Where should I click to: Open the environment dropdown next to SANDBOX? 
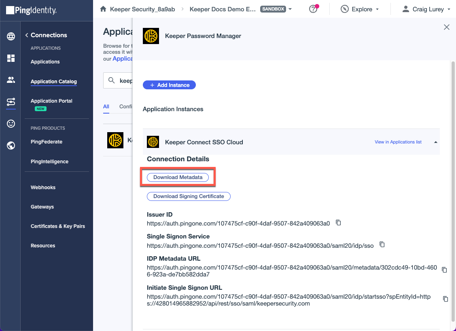290,9
